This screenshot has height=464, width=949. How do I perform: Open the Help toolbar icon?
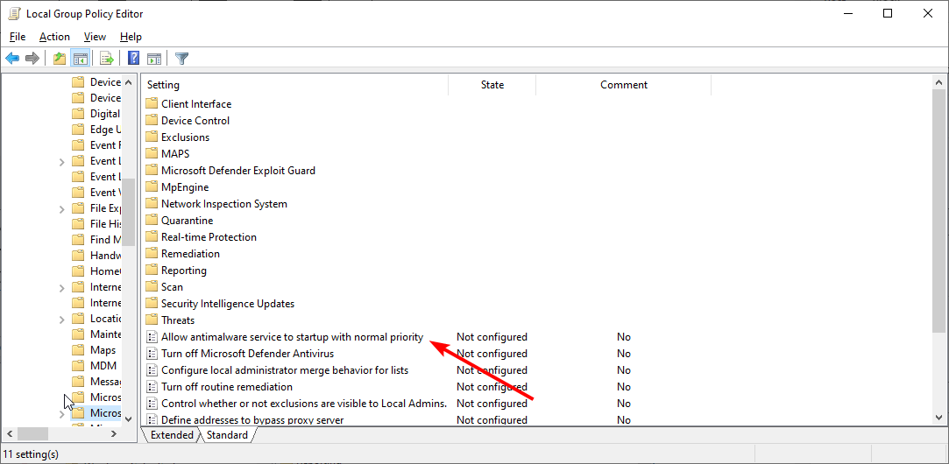(134, 59)
